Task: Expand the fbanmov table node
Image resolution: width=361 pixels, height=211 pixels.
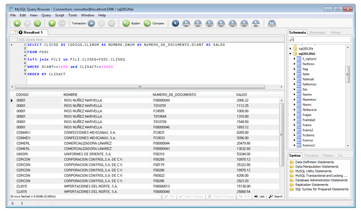Action: click(294, 100)
